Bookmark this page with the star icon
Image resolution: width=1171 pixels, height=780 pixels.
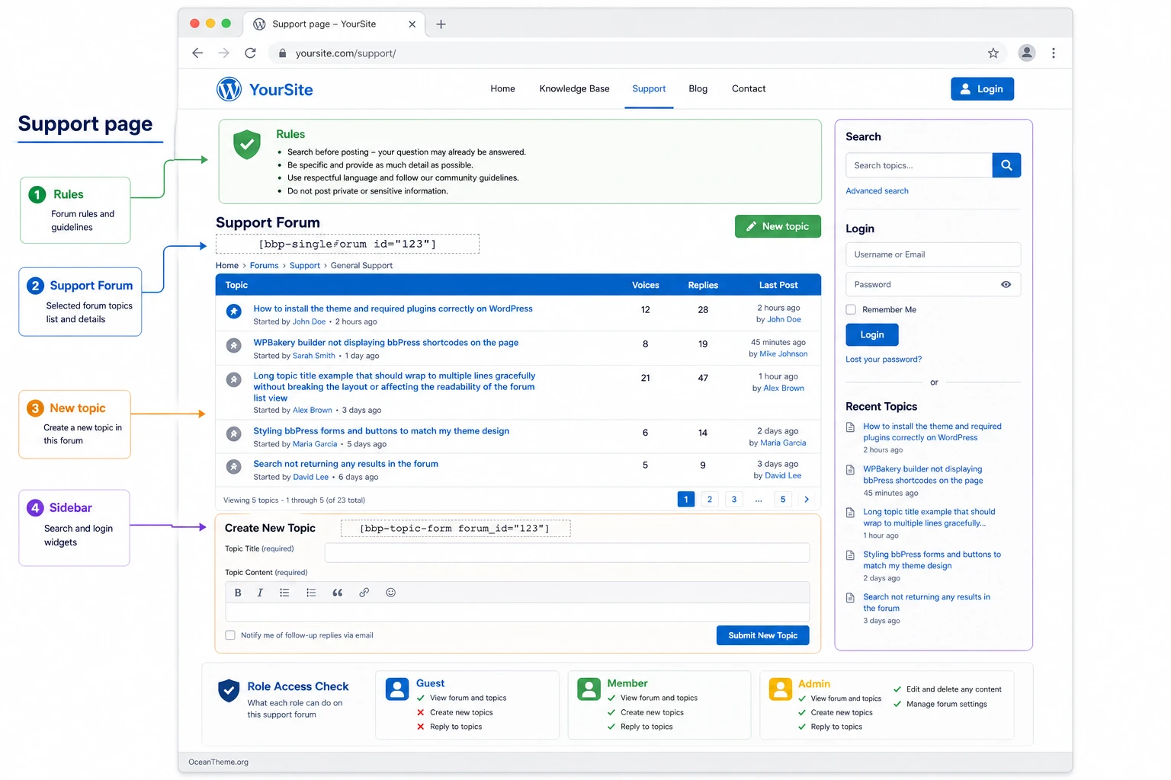(993, 53)
